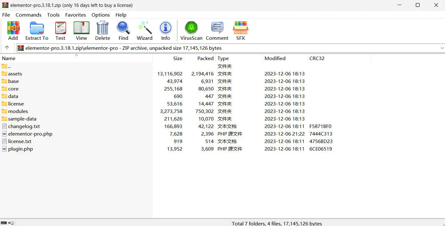Click the plugin.php file icon
Screen dimensions: 445x226
4,149
